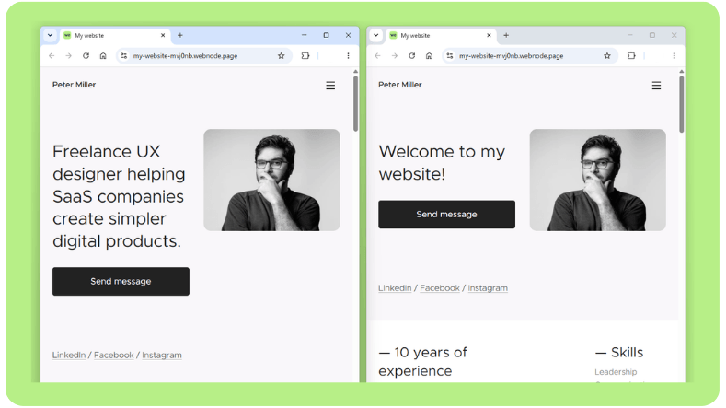Image resolution: width=726 pixels, height=408 pixels.
Task: Close the My website tab in left window
Action: pos(163,35)
